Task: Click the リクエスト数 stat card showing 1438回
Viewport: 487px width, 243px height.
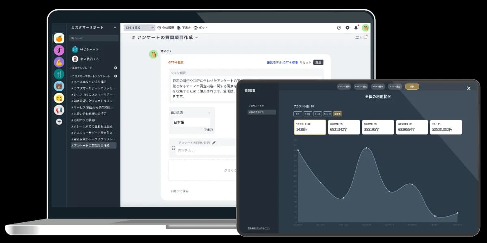Action: tap(310, 127)
